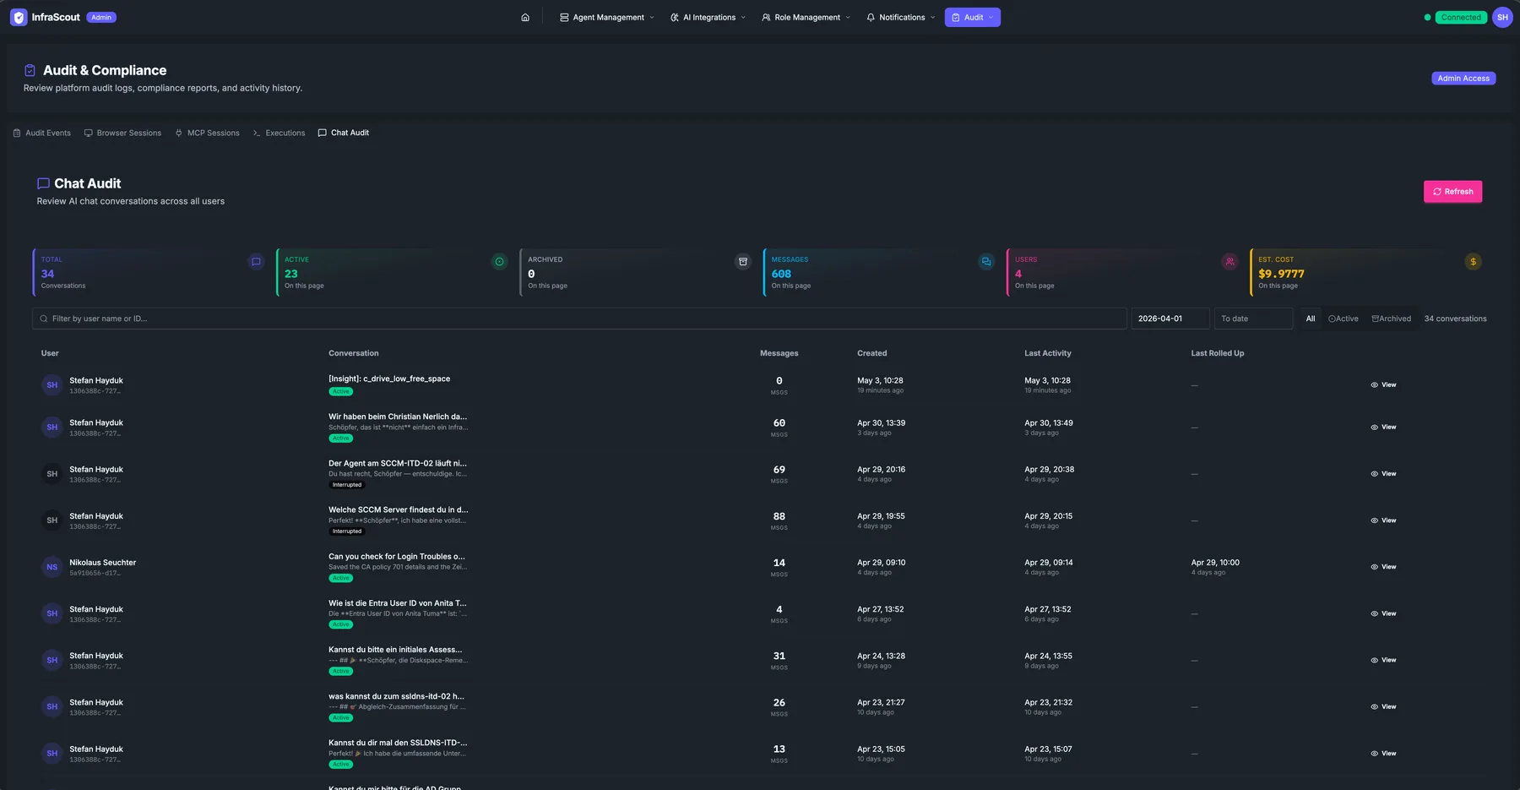Select the Chat Audit tab

pos(344,133)
